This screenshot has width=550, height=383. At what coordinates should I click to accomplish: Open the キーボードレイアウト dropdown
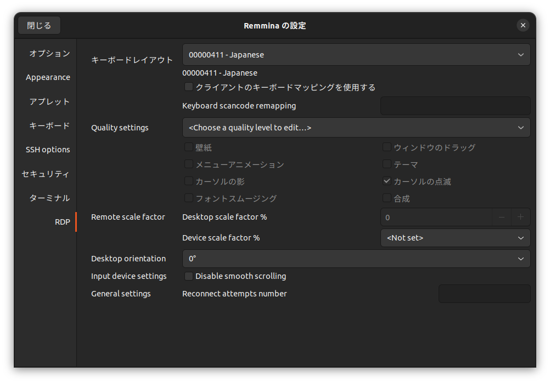point(356,55)
